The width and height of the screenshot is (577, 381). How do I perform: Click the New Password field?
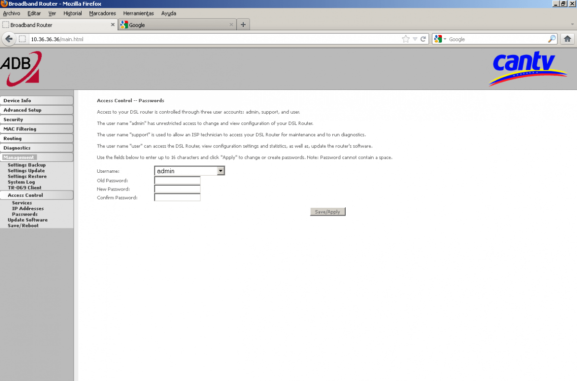pyautogui.click(x=177, y=189)
